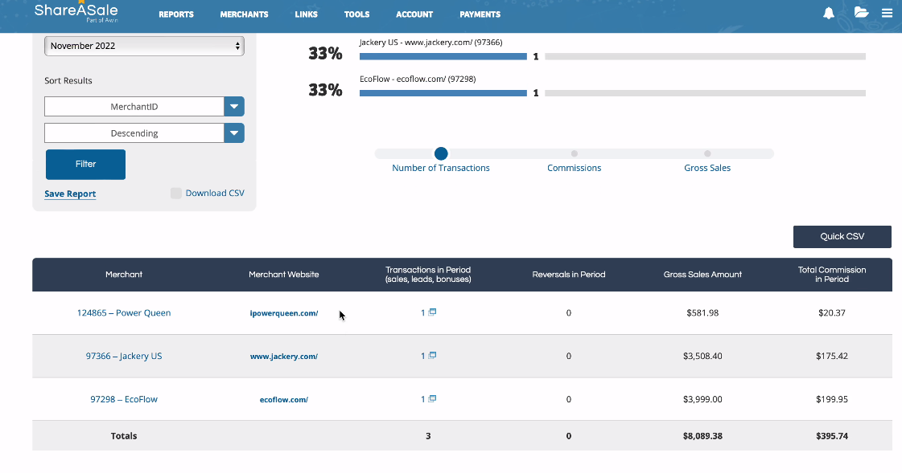Click the ShareASale logo
This screenshot has width=902, height=473.
76,12
